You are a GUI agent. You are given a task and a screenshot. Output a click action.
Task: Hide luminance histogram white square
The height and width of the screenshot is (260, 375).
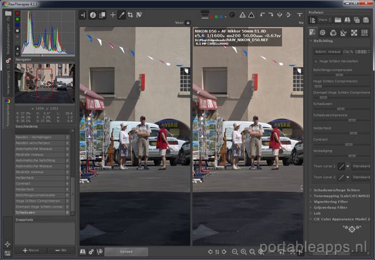tap(17, 31)
